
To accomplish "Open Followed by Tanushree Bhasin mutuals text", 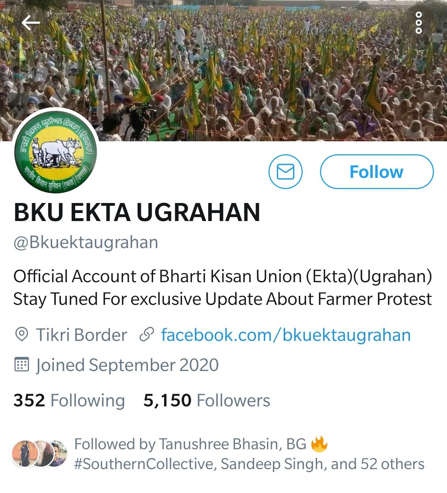I will [x=249, y=454].
